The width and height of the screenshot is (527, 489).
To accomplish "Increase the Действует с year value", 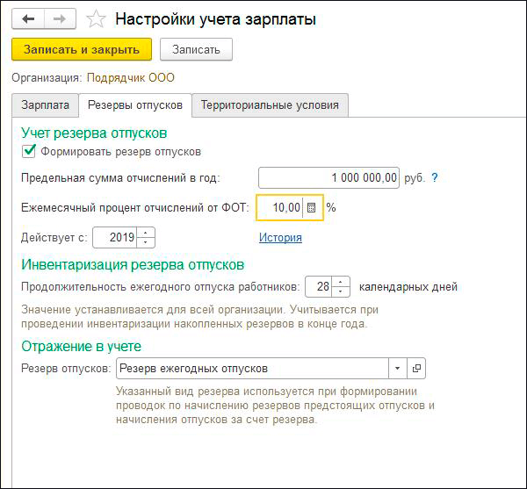I will coord(146,233).
